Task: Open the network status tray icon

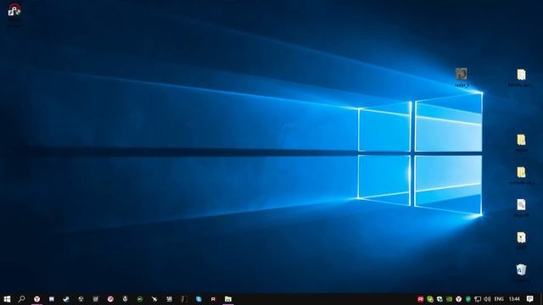Action: coord(478,299)
